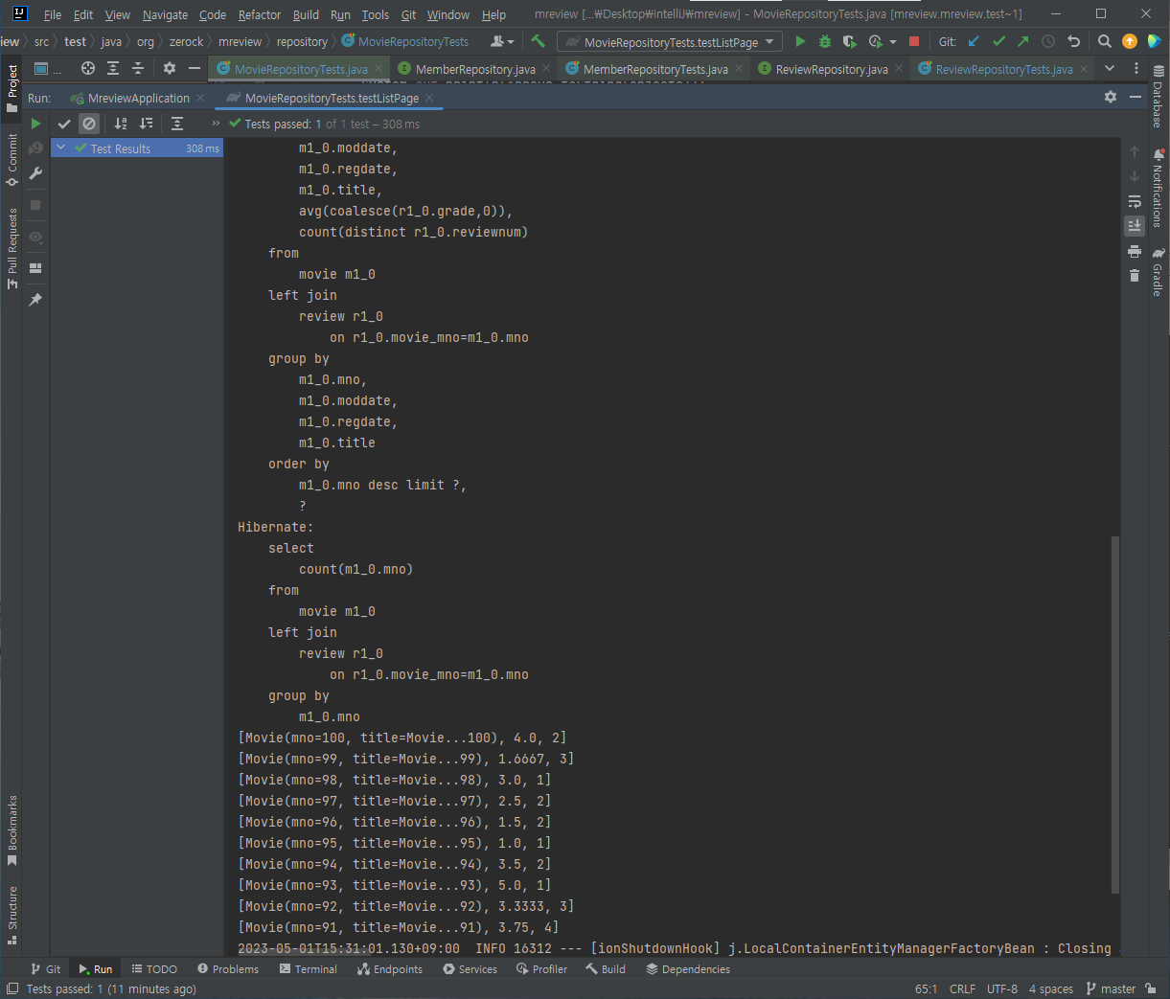Image resolution: width=1170 pixels, height=999 pixels.
Task: Rerun tests using Run panel green play button
Action: point(35,124)
